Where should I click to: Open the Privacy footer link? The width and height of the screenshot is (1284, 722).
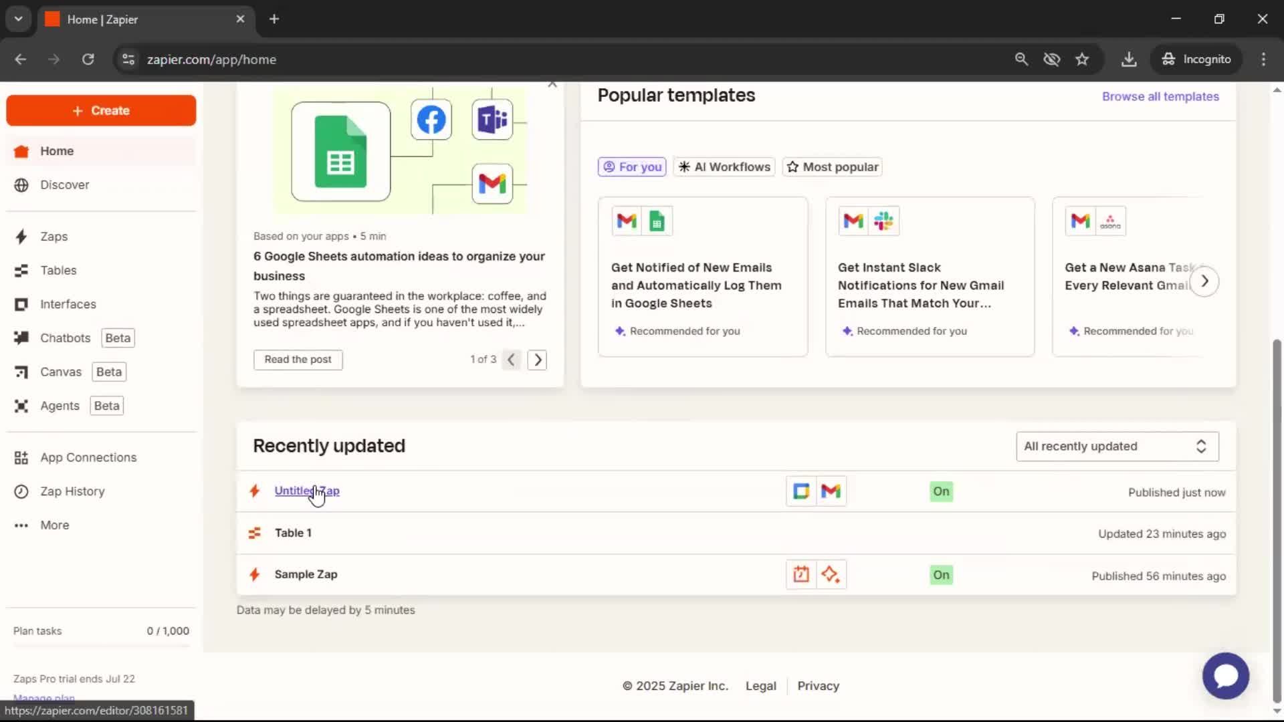point(818,687)
